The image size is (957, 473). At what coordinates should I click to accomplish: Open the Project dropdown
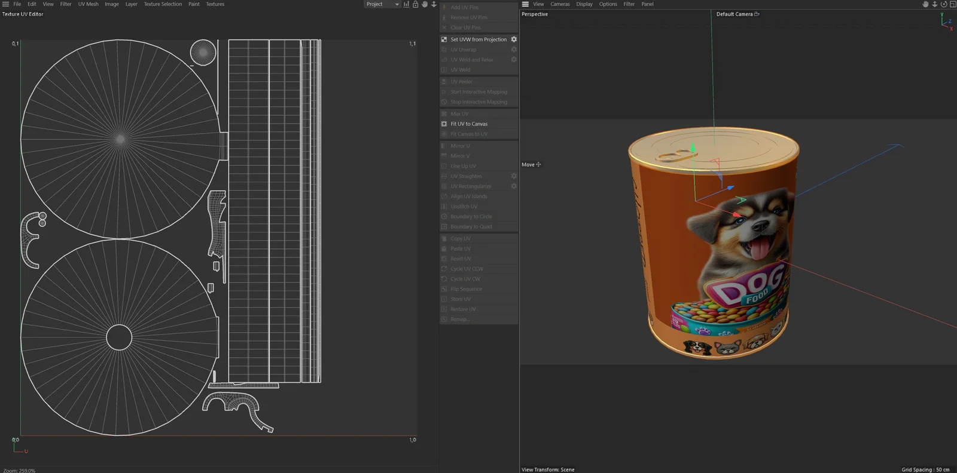(x=382, y=4)
